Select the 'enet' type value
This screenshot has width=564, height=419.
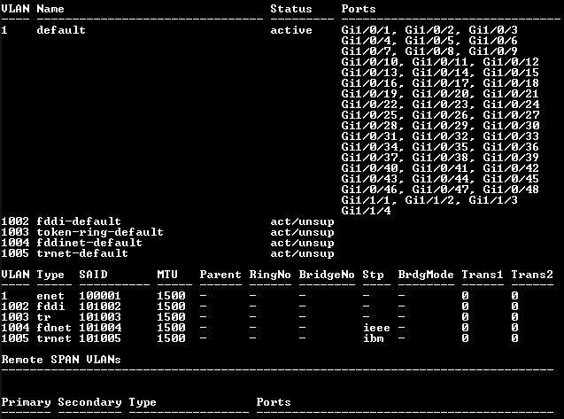(x=50, y=296)
